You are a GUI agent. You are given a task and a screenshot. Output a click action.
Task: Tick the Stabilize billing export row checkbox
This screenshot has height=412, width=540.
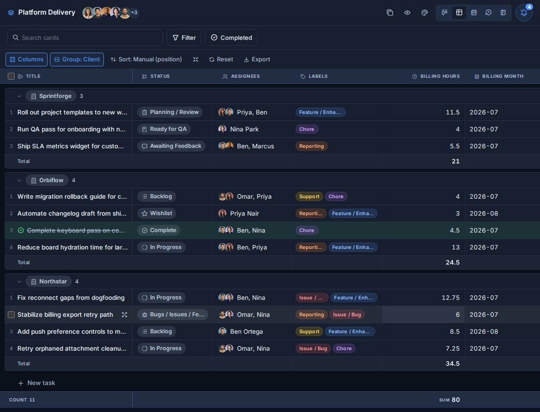(x=11, y=314)
